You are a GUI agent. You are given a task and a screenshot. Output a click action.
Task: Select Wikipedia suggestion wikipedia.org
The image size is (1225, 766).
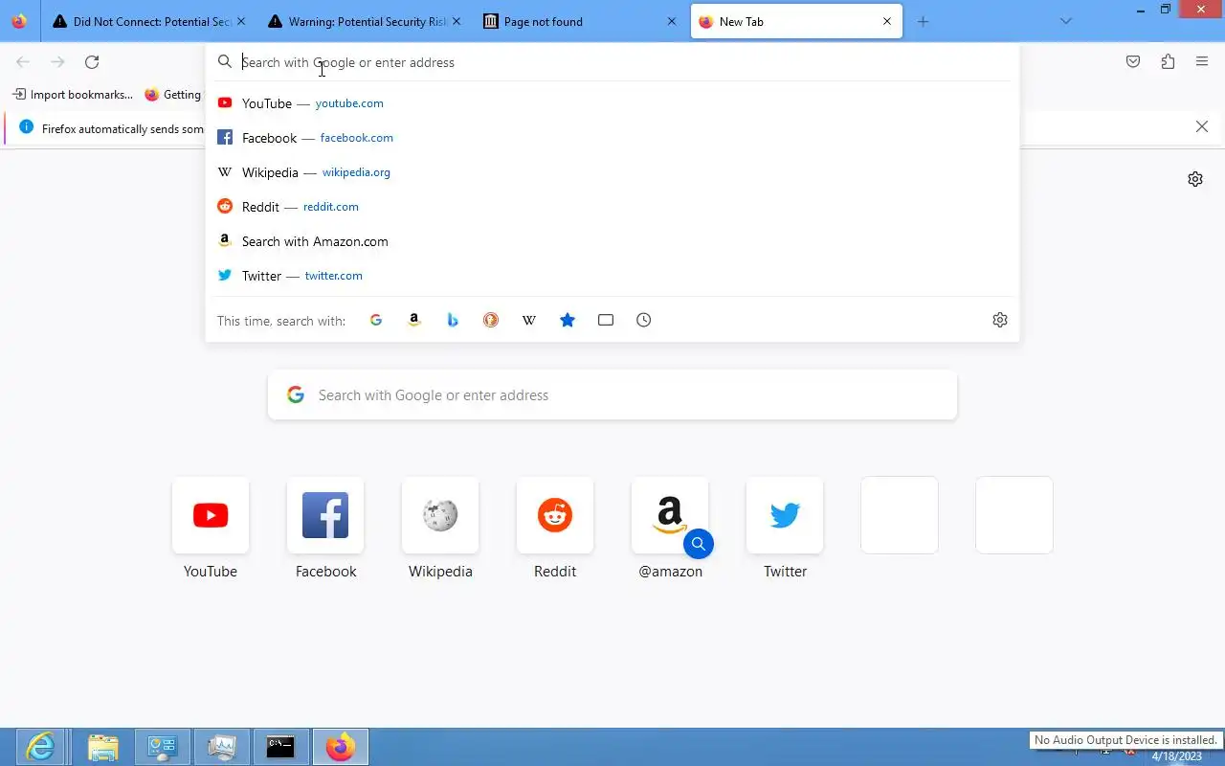(612, 172)
